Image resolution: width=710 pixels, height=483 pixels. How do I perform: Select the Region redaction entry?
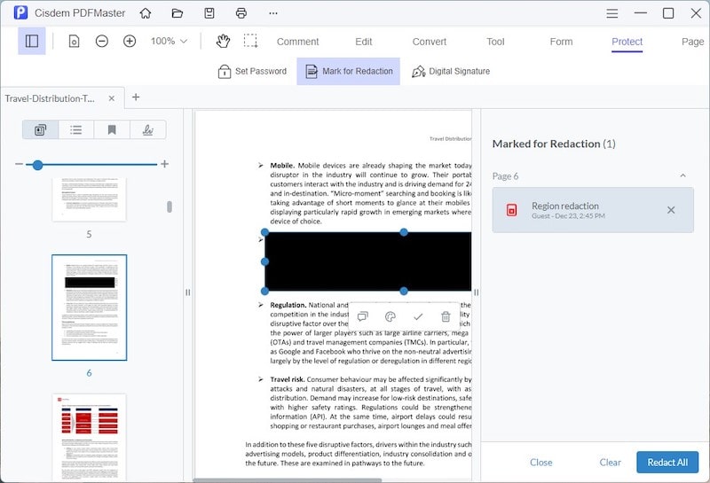pos(593,210)
